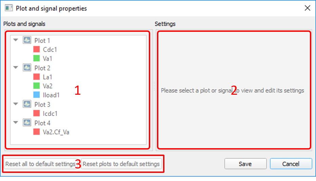Image resolution: width=316 pixels, height=181 pixels.
Task: Click the green color swatch for Va1
Action: tap(37, 59)
